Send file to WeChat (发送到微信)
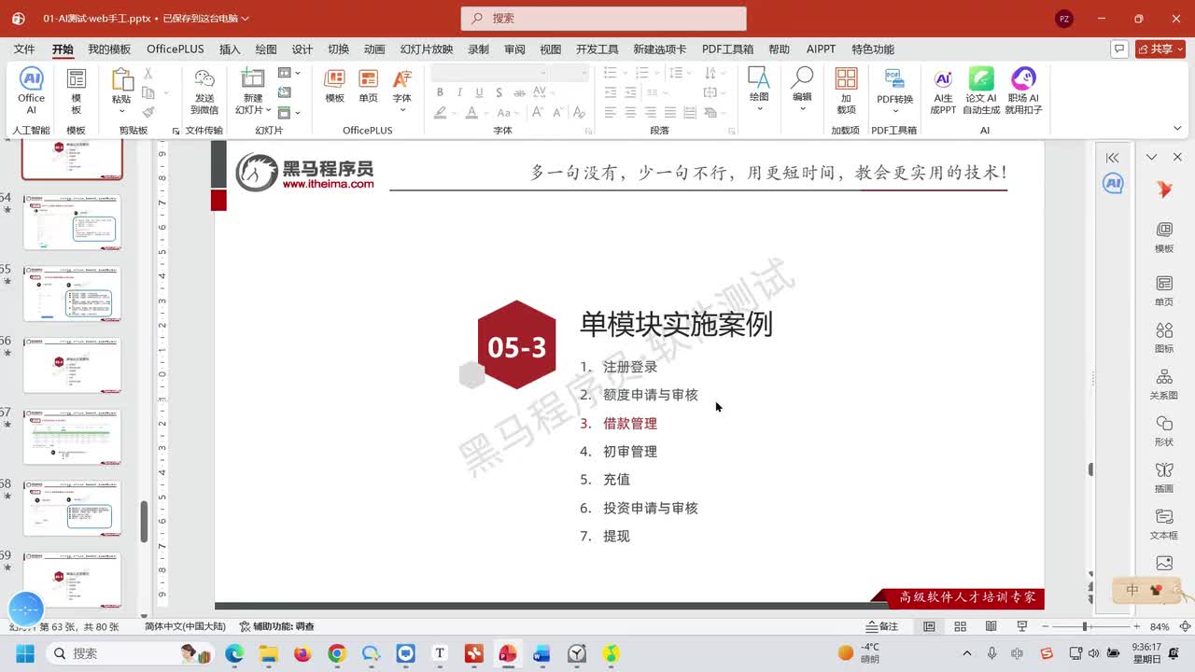This screenshot has width=1195, height=672. pos(204,91)
